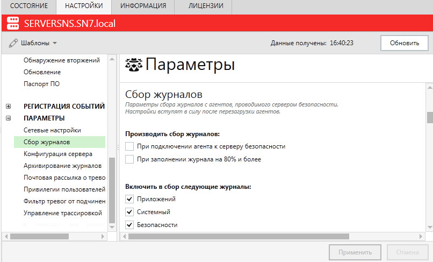
Task: Select the НАСТРОЙКИ tab
Action: pyautogui.click(x=84, y=6)
